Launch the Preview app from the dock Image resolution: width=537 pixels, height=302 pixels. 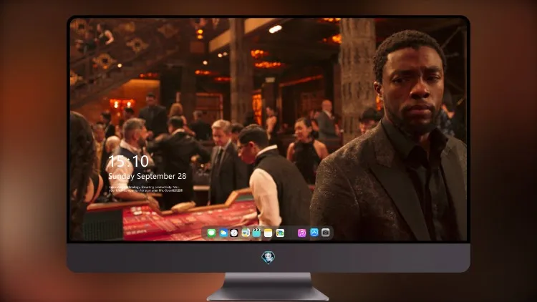[246, 233]
